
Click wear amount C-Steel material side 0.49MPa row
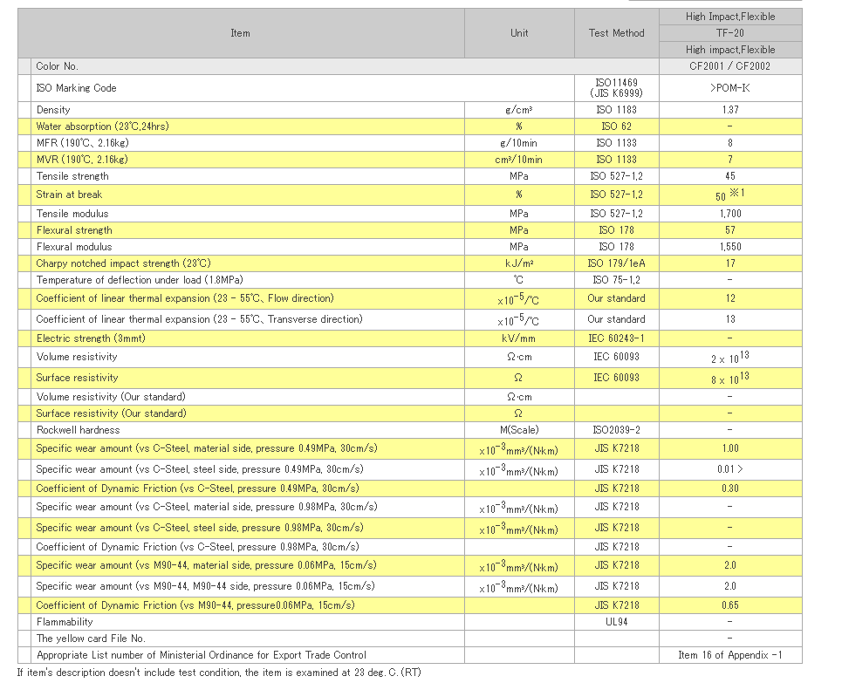click(410, 449)
